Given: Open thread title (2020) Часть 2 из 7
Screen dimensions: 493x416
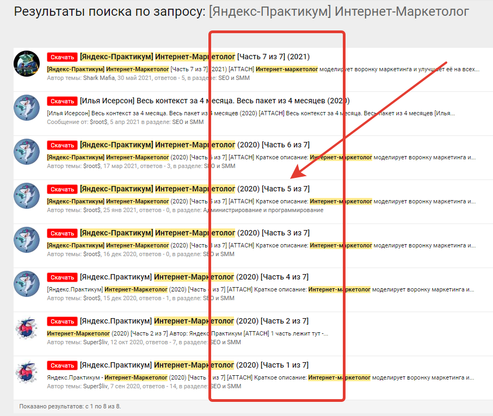Looking at the screenshot, I should pos(194,321).
